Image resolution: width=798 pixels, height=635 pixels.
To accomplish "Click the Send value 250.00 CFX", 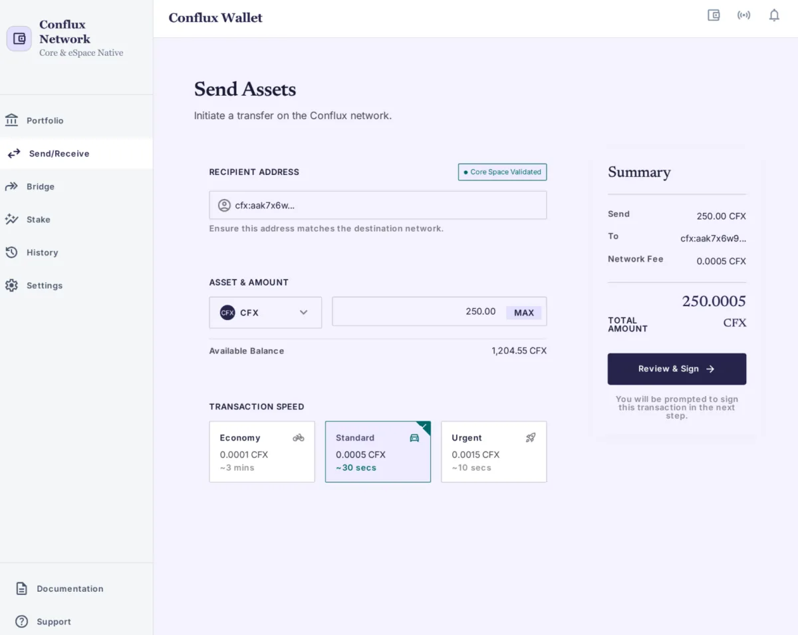I will point(722,216).
